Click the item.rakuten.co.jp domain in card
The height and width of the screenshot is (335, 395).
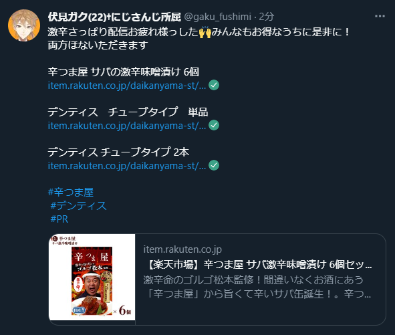[182, 249]
